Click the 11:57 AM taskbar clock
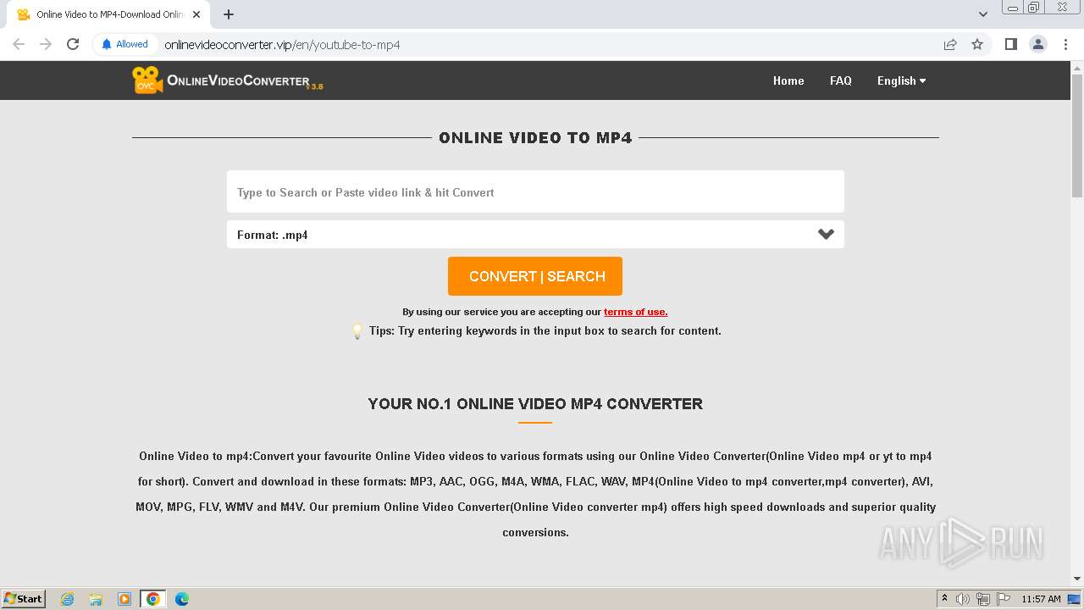 (x=1041, y=599)
